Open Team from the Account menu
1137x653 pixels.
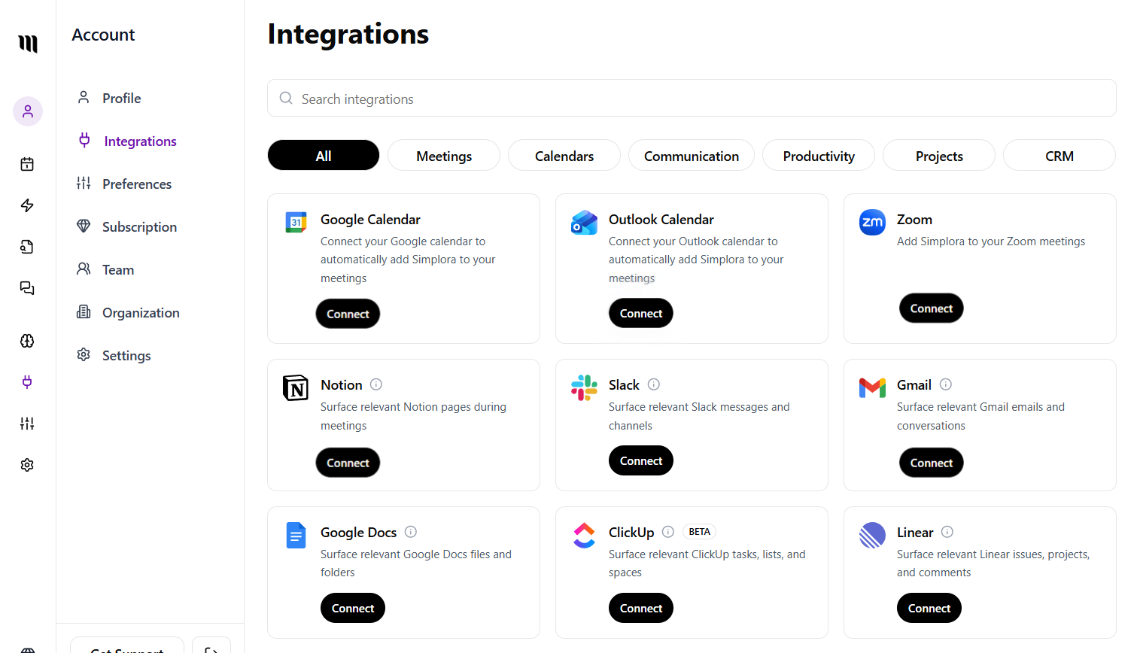tap(117, 269)
